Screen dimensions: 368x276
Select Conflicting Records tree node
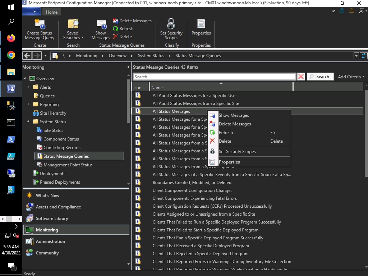click(x=62, y=148)
